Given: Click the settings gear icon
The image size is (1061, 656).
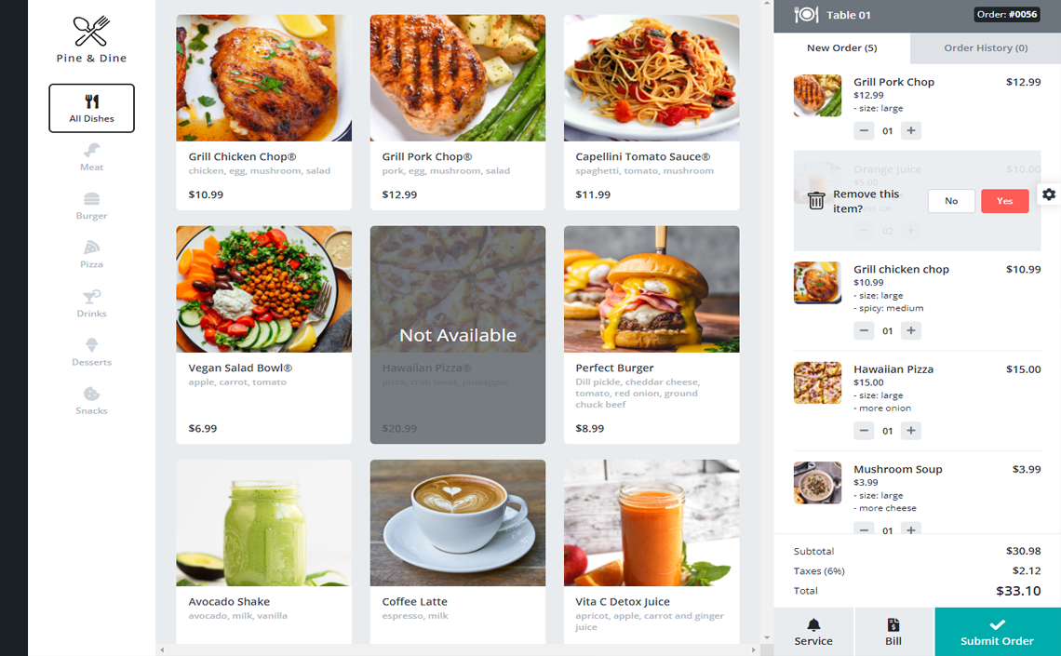Looking at the screenshot, I should point(1049,194).
